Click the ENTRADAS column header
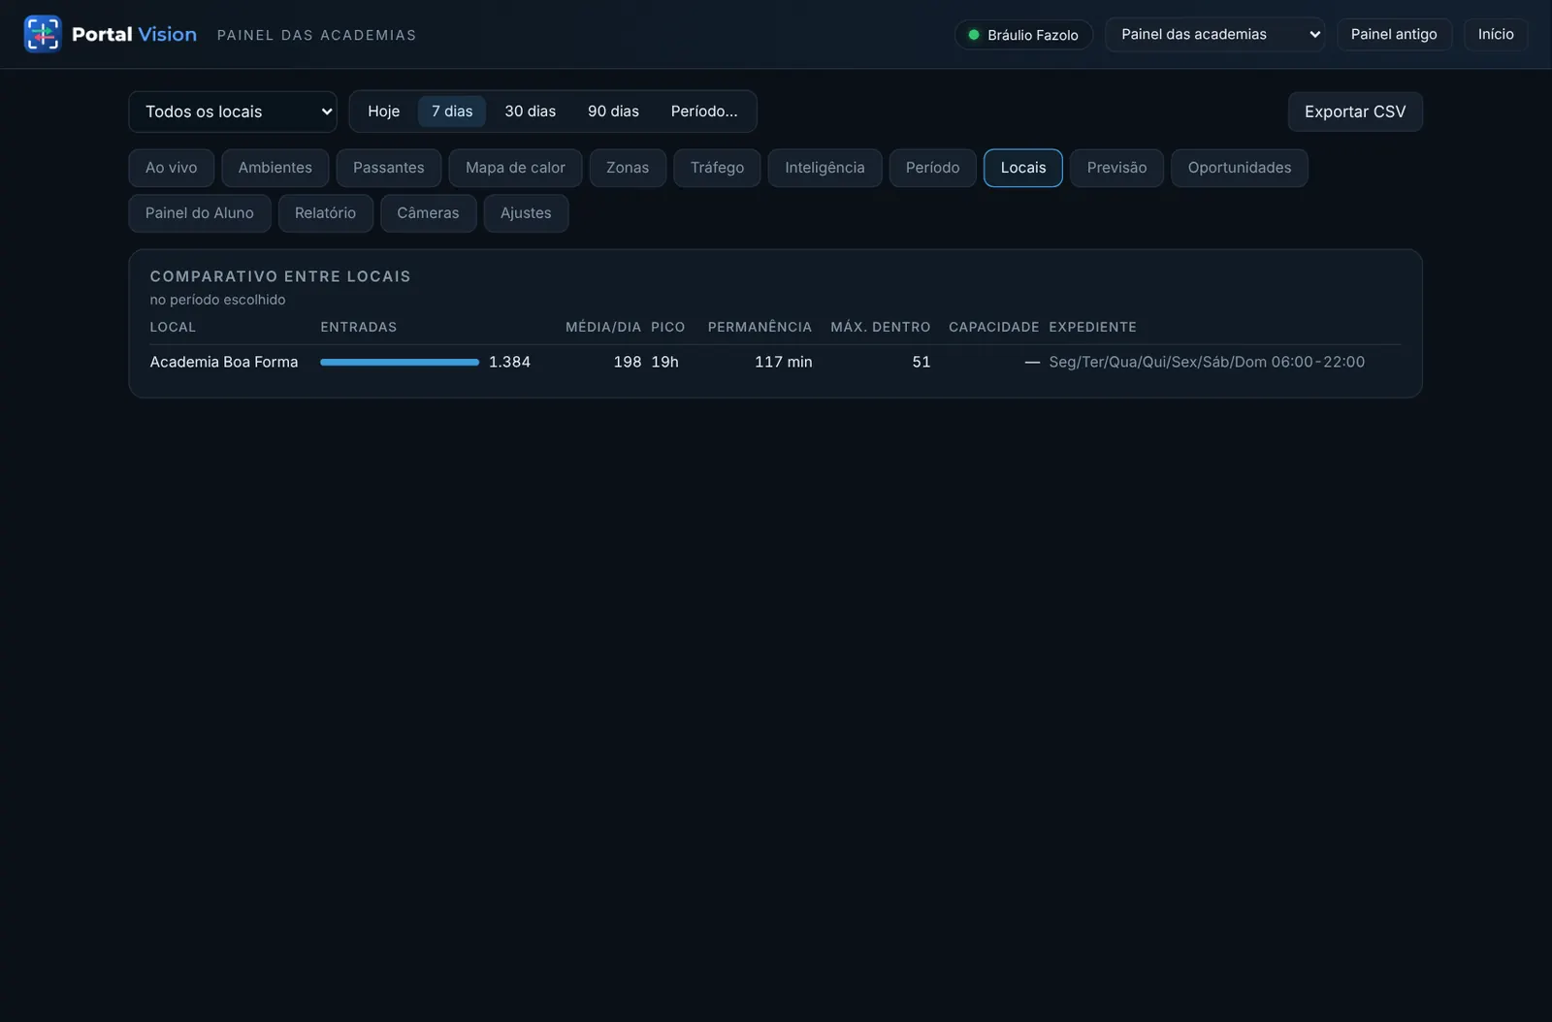Screen dimensions: 1552x1022 click(x=359, y=327)
